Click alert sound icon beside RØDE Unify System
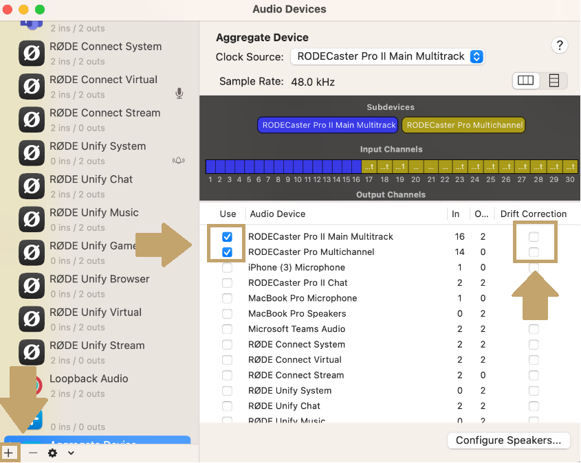 (178, 160)
